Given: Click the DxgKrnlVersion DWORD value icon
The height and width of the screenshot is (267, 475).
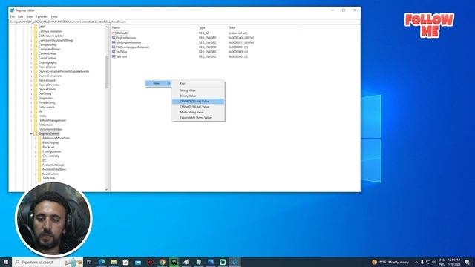Looking at the screenshot, I should click(114, 38).
